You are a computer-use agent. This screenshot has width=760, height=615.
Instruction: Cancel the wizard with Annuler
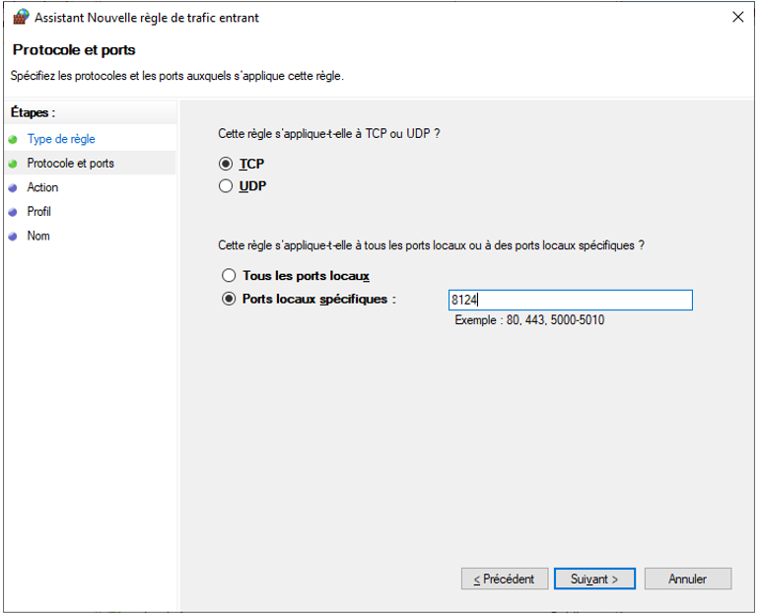(x=687, y=579)
